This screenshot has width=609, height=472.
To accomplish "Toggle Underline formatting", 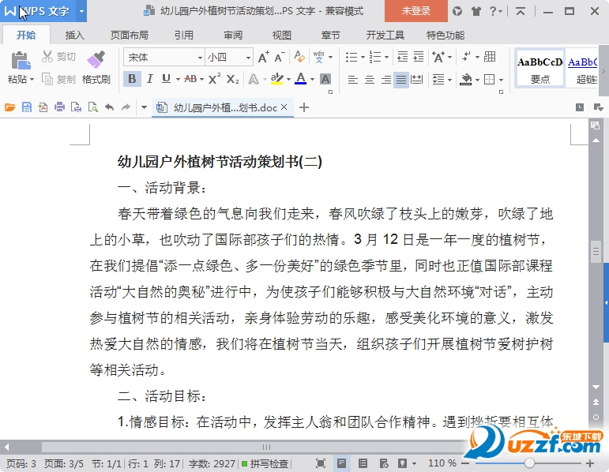I will click(166, 79).
